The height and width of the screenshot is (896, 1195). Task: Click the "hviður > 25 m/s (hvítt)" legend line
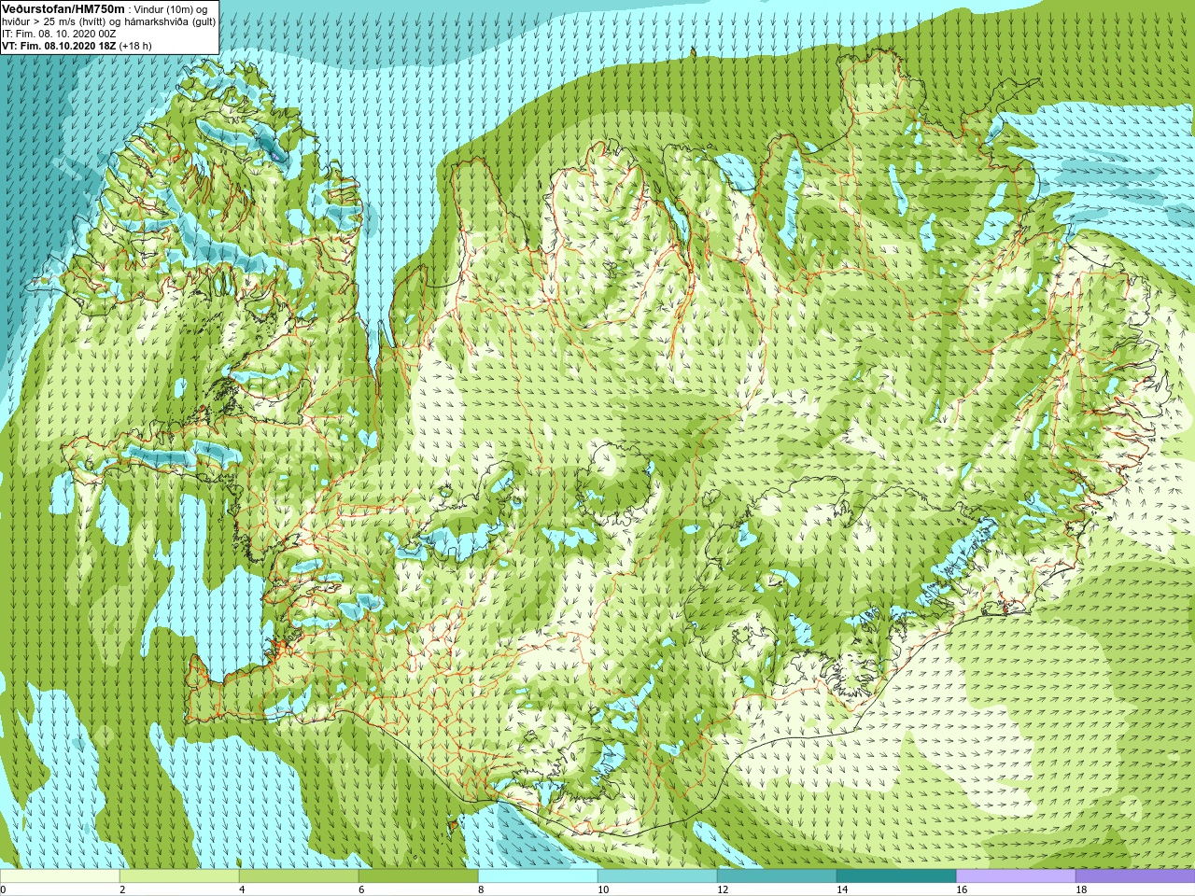[x=56, y=21]
